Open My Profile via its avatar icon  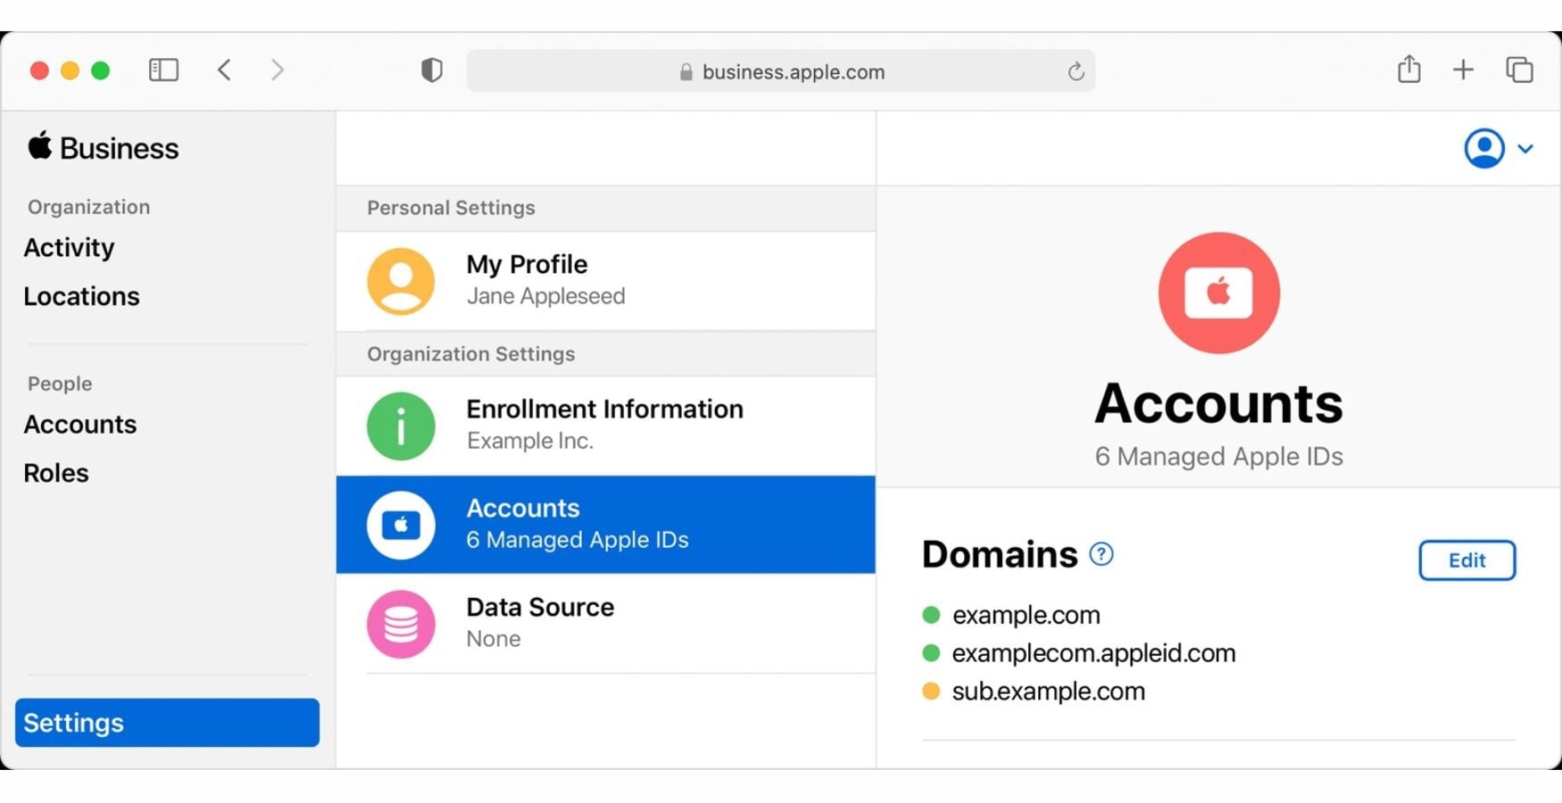[x=400, y=280]
